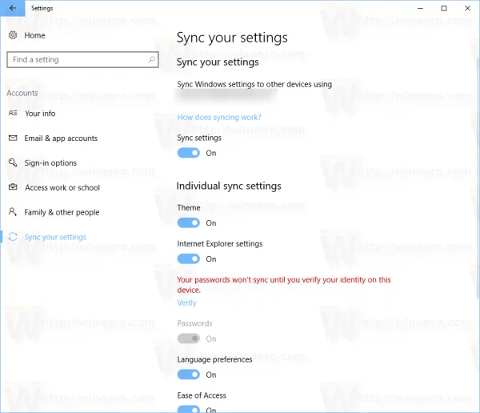
Task: Go to Your info page
Action: (40, 114)
